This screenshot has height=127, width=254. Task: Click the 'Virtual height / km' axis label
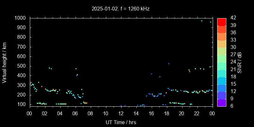click(4, 62)
